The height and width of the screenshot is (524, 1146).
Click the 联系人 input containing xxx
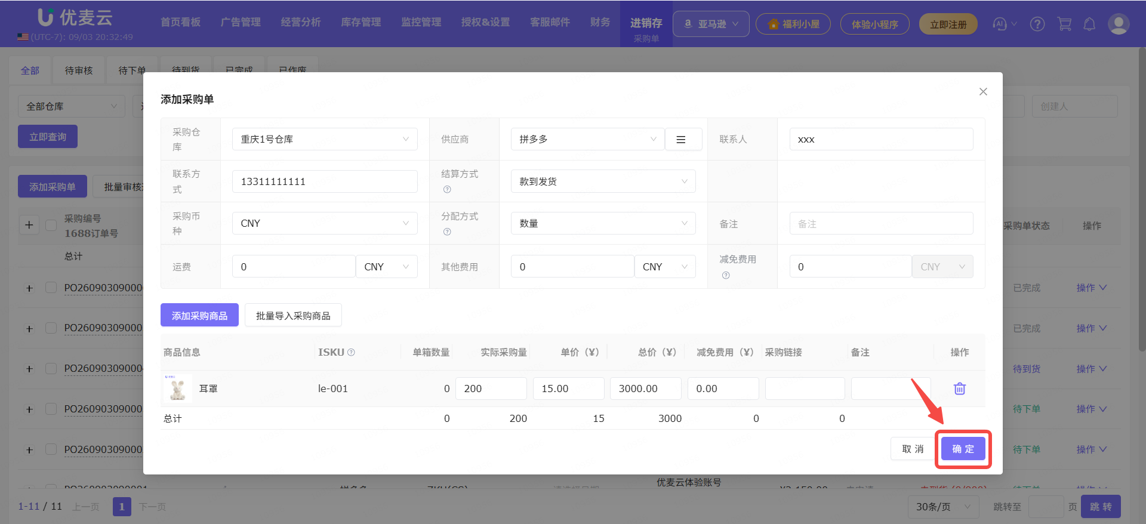point(881,139)
